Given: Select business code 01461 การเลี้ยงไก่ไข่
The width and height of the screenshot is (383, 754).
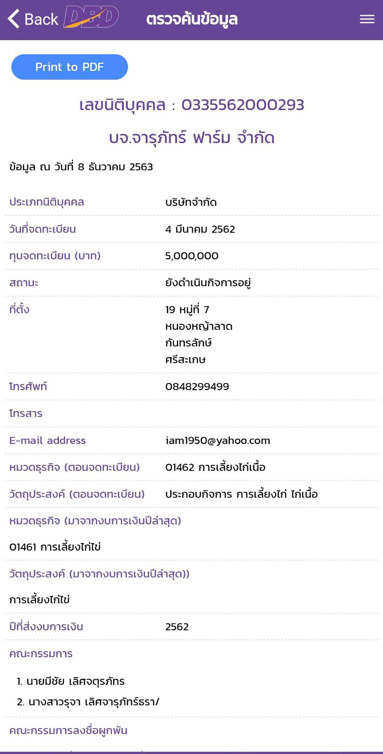Looking at the screenshot, I should pos(55,547).
